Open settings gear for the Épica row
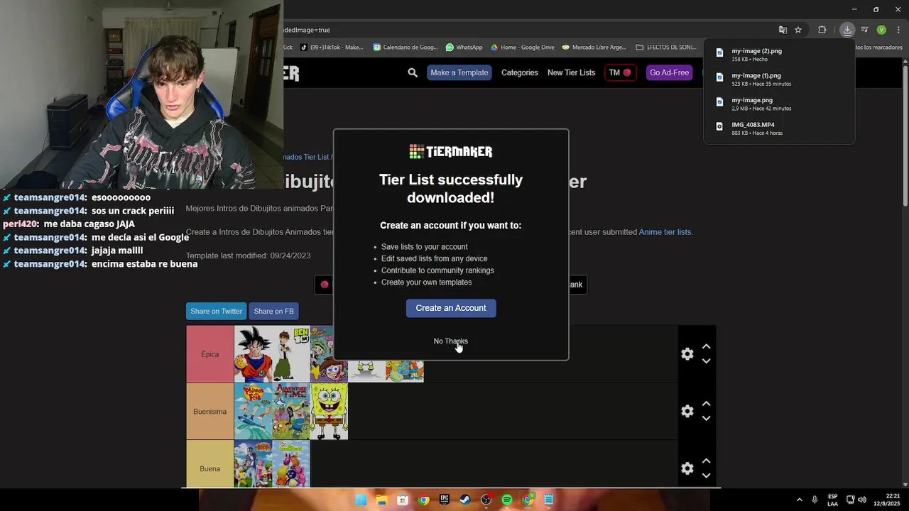The image size is (909, 511). click(687, 353)
